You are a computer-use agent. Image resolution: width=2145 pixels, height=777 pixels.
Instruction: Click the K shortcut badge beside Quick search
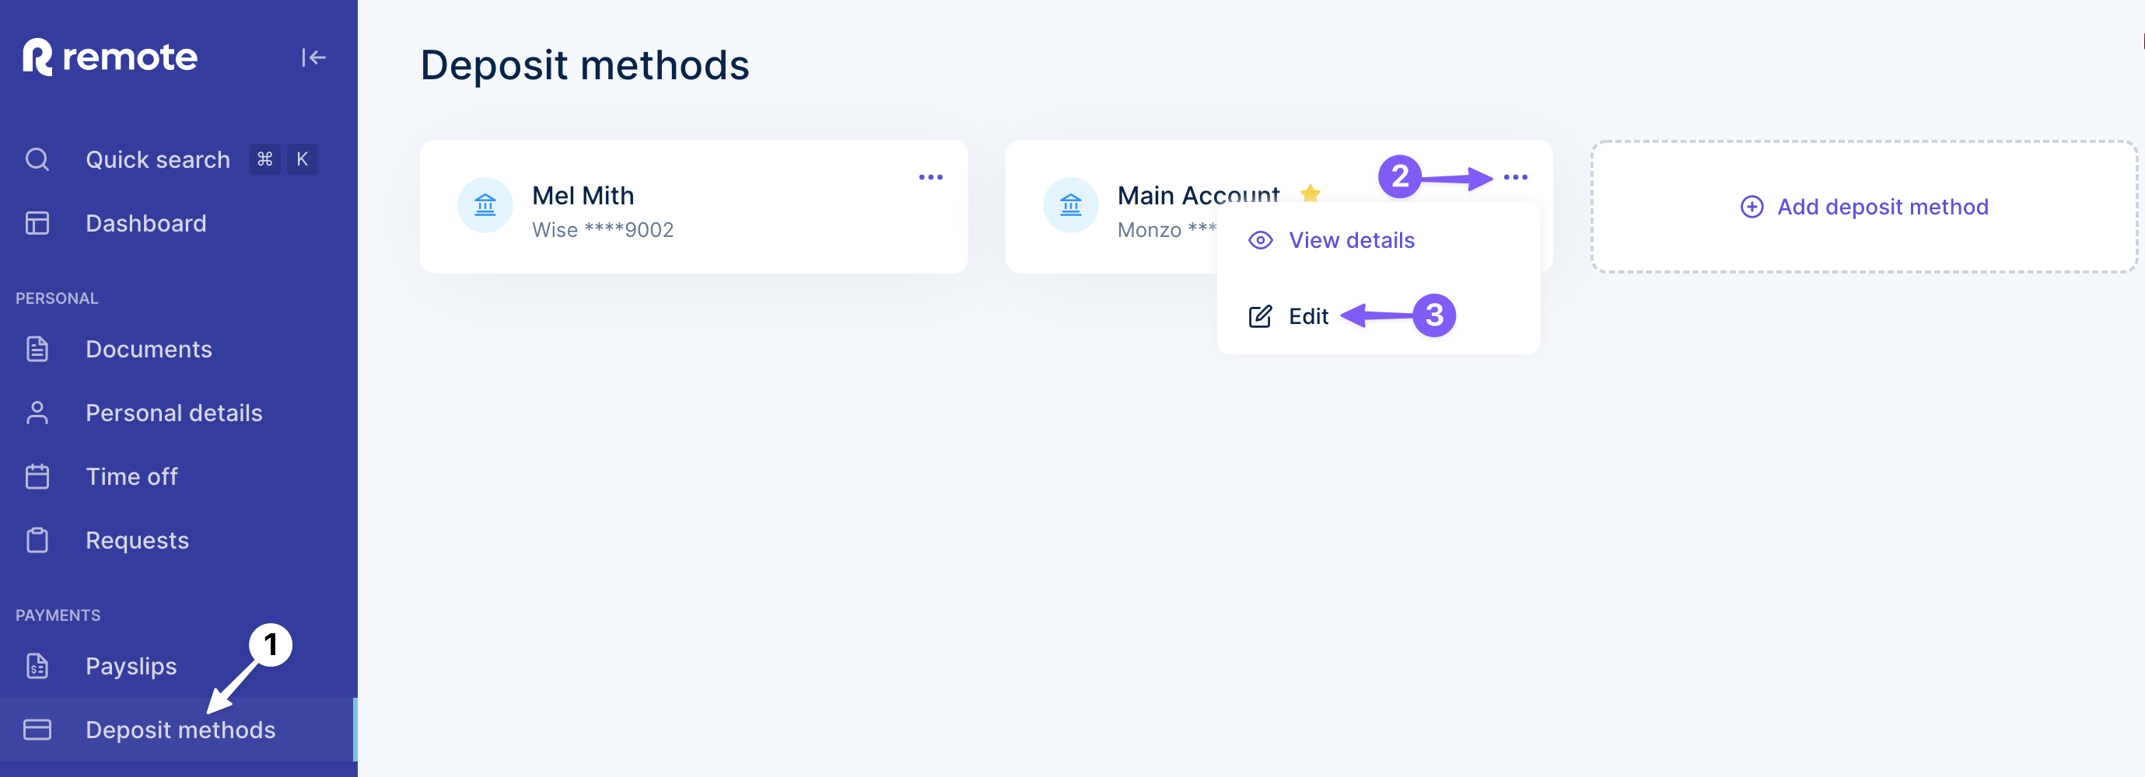(x=303, y=159)
